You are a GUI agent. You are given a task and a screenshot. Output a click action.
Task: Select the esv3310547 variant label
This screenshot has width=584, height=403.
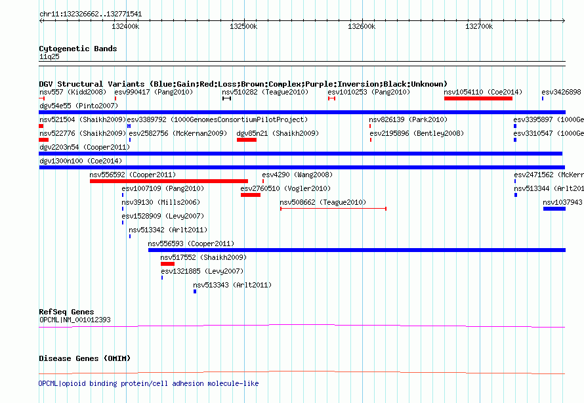tap(549, 133)
